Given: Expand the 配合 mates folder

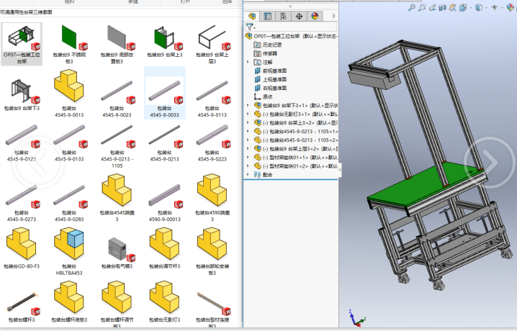Looking at the screenshot, I should [x=248, y=175].
